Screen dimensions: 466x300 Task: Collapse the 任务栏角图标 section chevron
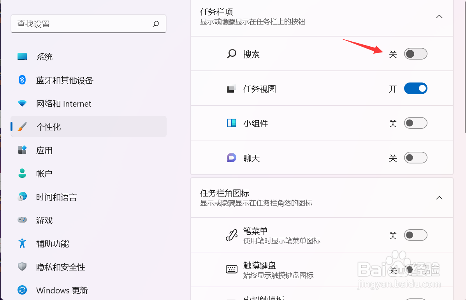439,198
